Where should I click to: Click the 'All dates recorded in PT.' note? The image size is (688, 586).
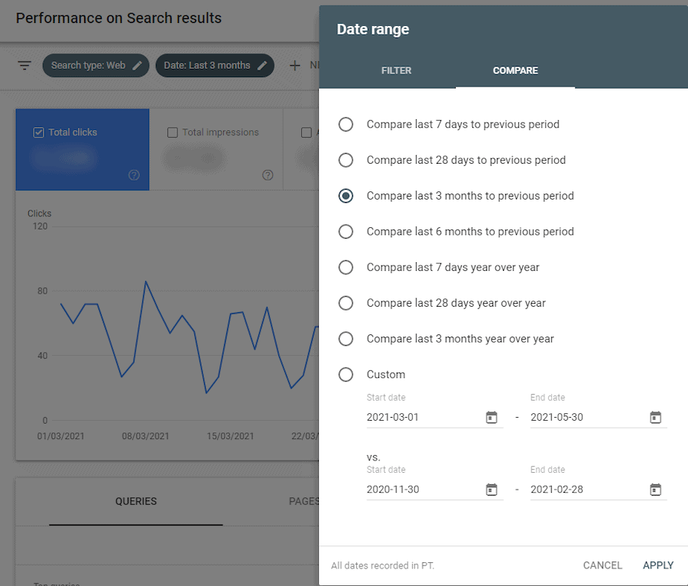(383, 565)
